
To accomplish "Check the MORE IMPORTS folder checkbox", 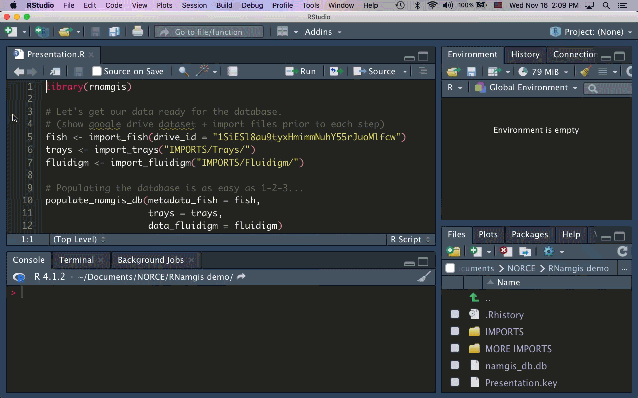I will pos(455,348).
